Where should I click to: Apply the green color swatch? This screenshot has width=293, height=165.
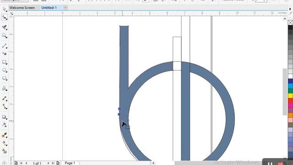click(290, 91)
